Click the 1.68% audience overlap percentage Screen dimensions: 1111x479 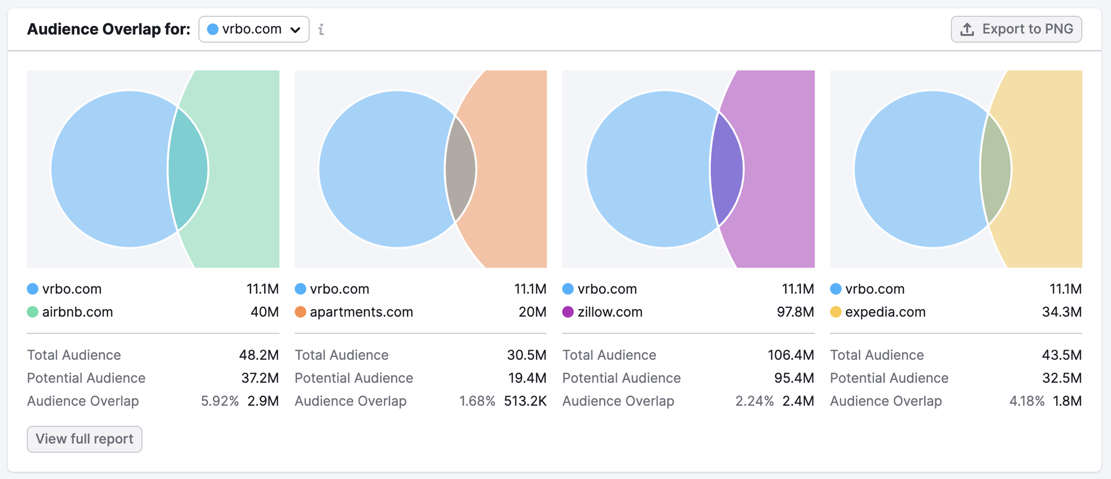477,401
